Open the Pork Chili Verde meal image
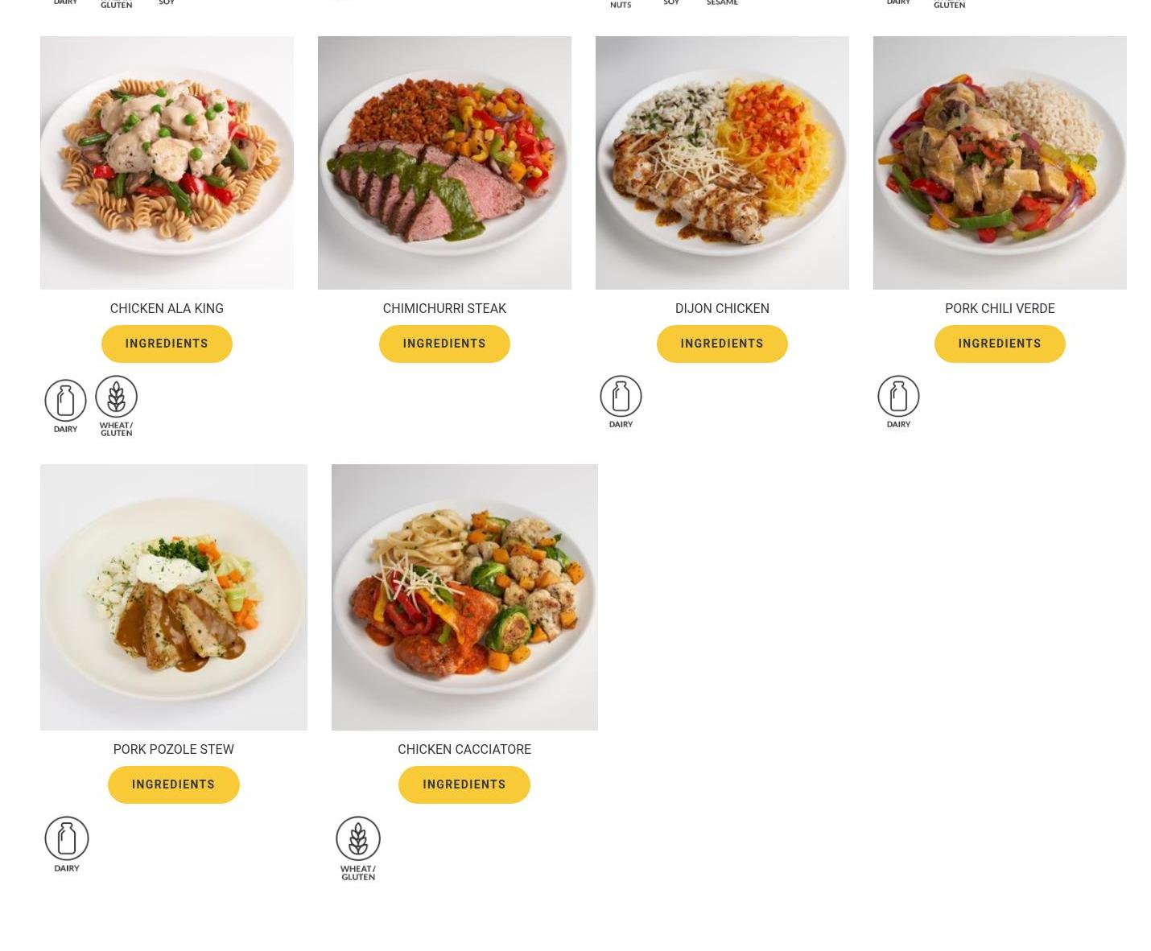 1000,163
